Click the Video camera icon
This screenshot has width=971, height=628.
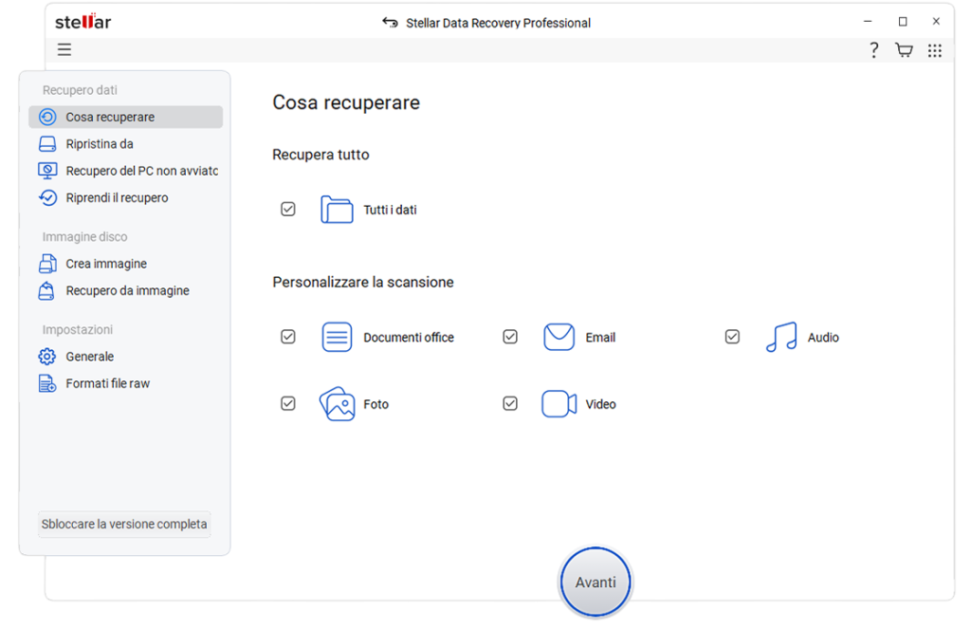point(559,404)
